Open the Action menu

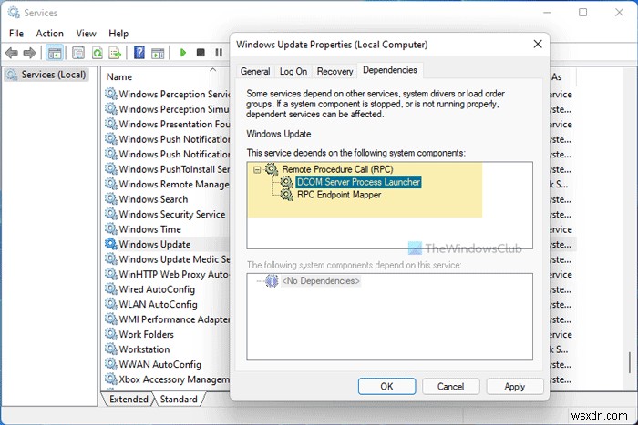(x=49, y=34)
